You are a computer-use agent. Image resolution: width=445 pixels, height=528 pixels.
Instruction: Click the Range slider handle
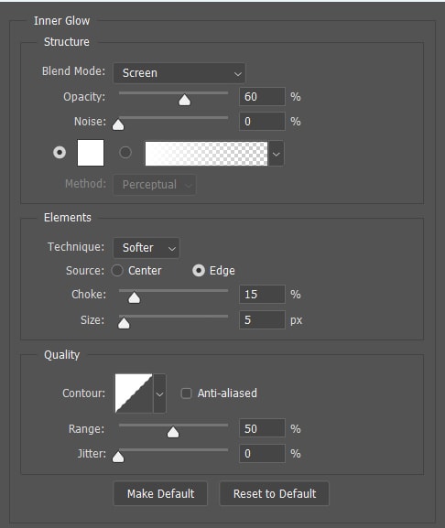pos(173,432)
